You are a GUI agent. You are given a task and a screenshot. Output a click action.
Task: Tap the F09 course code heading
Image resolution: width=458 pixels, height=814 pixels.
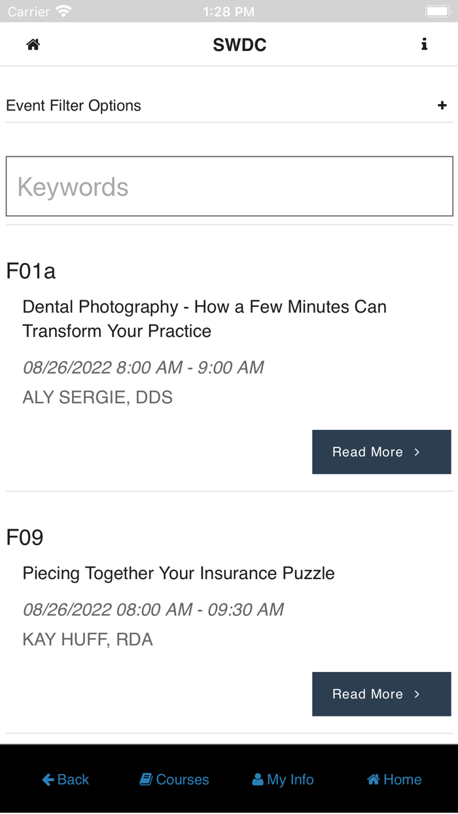point(25,537)
